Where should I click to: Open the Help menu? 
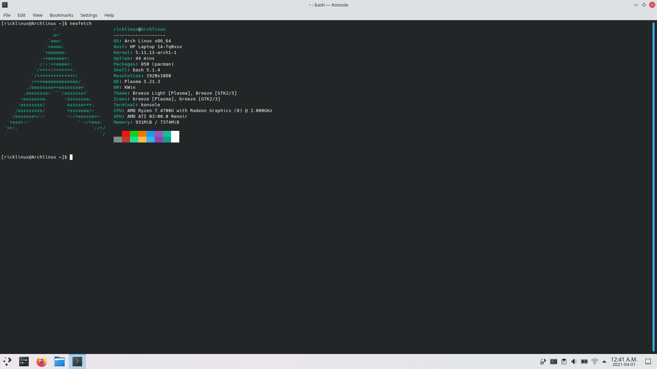109,15
